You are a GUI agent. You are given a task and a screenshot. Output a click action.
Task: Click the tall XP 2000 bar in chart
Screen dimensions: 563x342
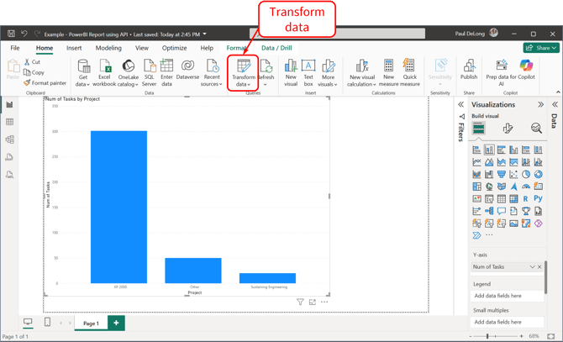[x=118, y=207]
